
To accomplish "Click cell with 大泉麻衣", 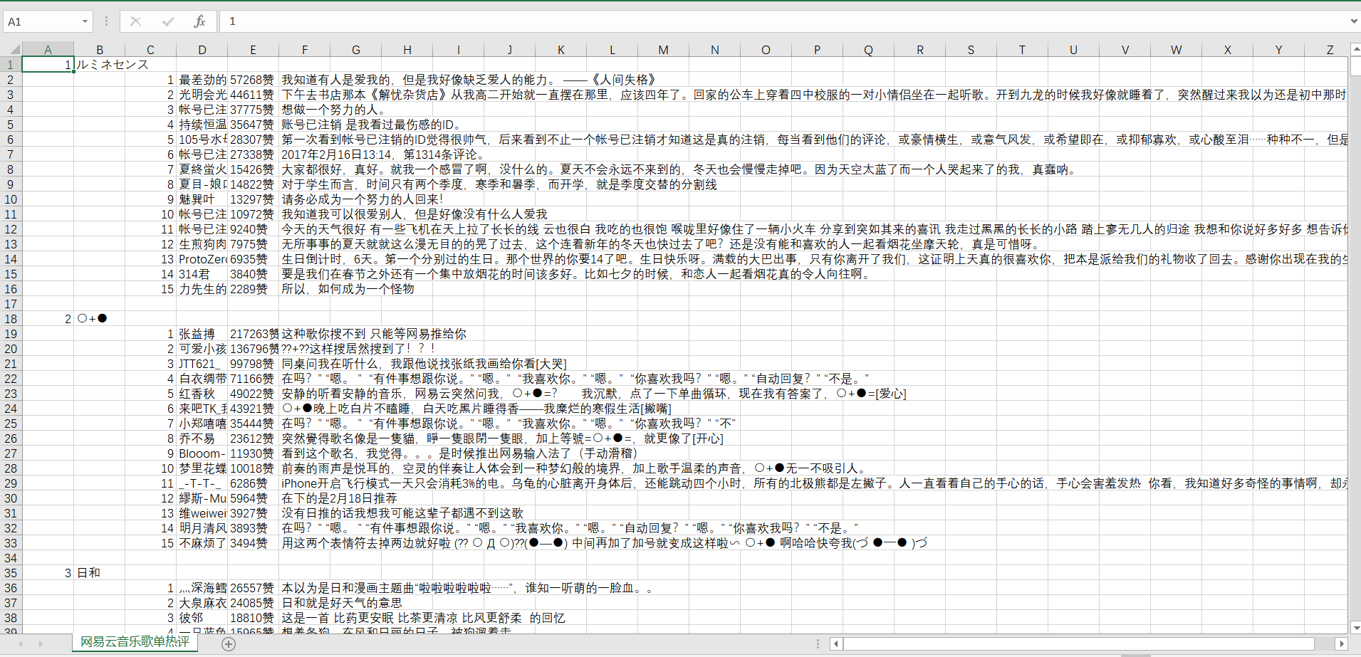I will (202, 603).
